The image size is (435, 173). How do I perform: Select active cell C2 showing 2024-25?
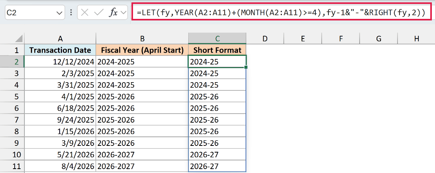(217, 62)
